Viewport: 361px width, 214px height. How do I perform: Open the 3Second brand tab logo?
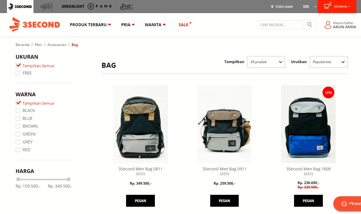click(20, 6)
